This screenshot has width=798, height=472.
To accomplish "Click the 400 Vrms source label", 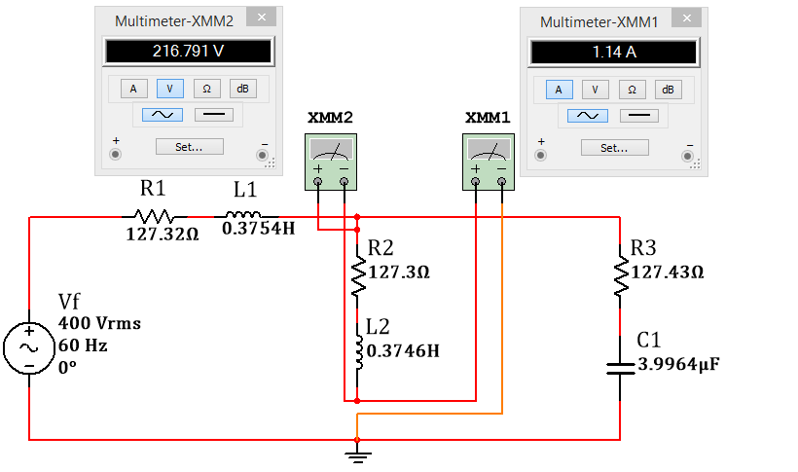I will (99, 323).
